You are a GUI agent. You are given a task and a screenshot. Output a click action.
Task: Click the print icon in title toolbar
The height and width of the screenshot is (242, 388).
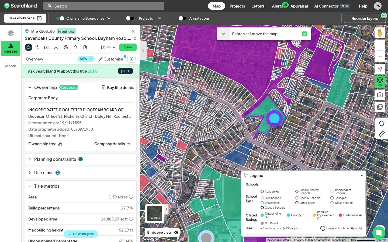coord(66,47)
